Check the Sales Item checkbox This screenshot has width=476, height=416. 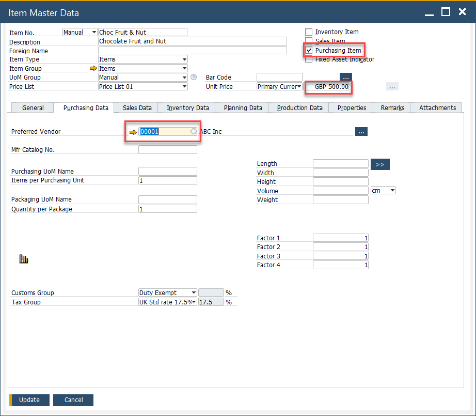coord(309,41)
